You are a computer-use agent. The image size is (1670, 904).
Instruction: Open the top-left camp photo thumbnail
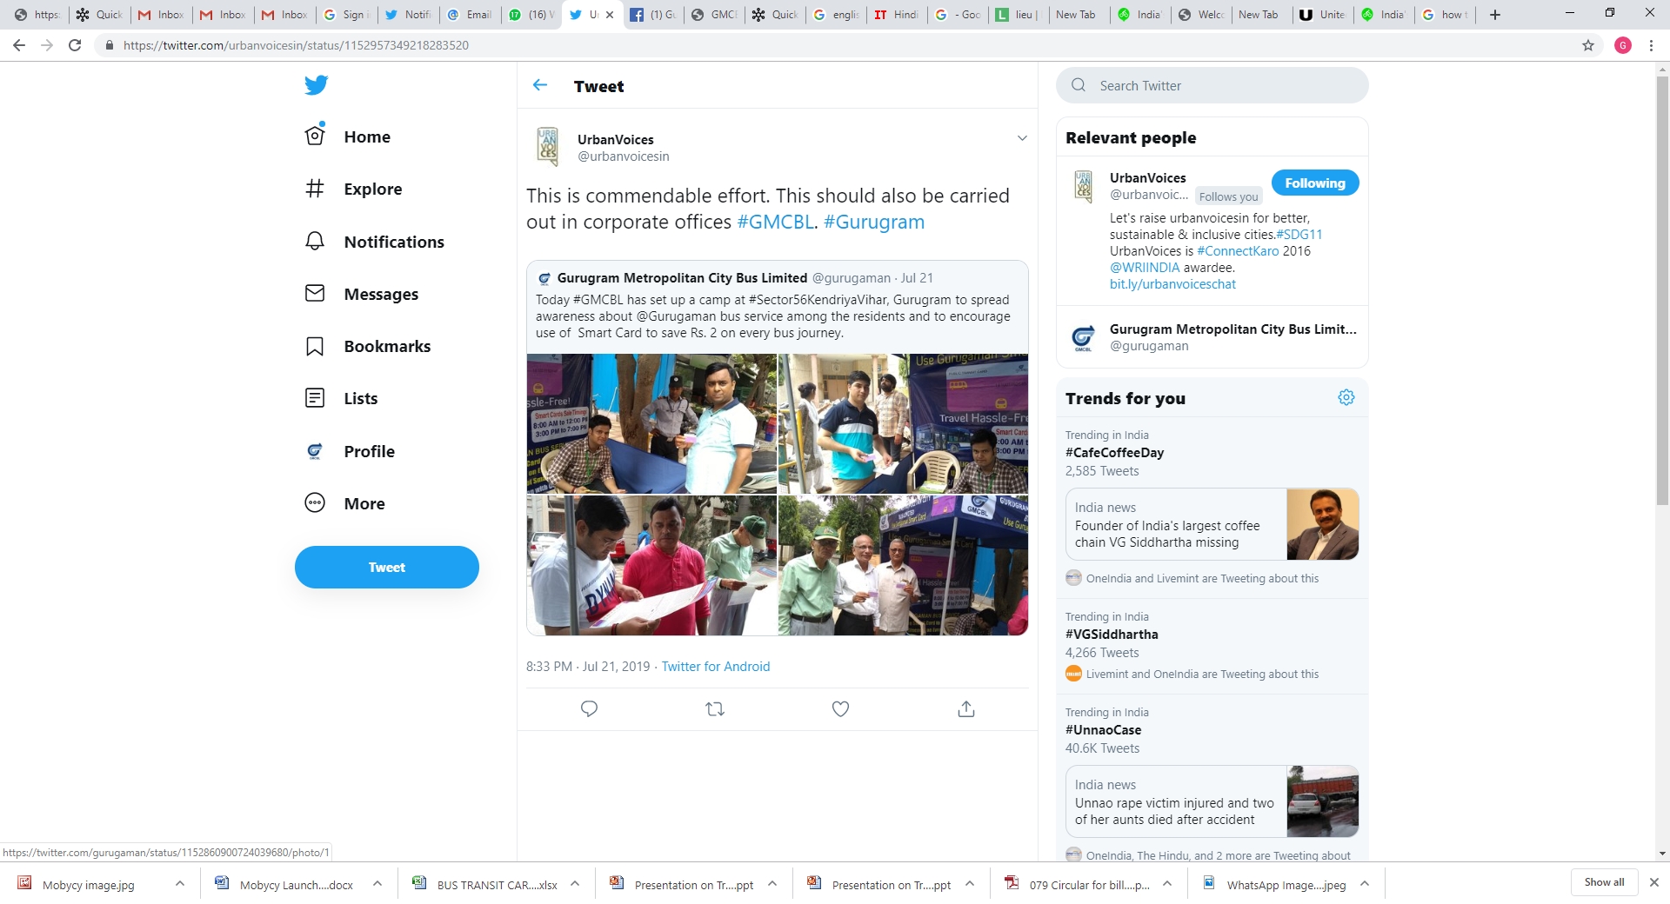(651, 423)
